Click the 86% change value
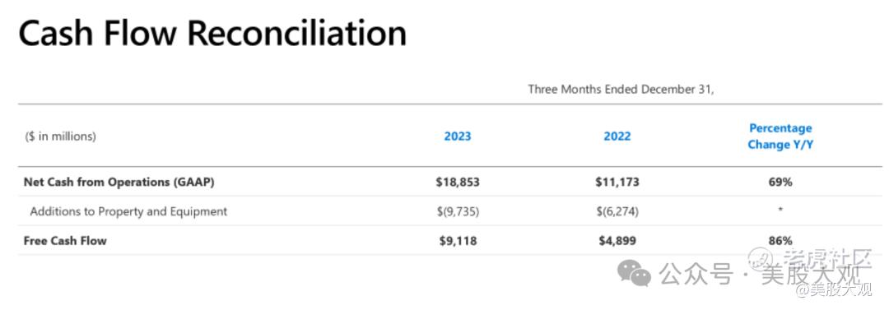Viewport: 889px width, 310px height. [x=780, y=241]
